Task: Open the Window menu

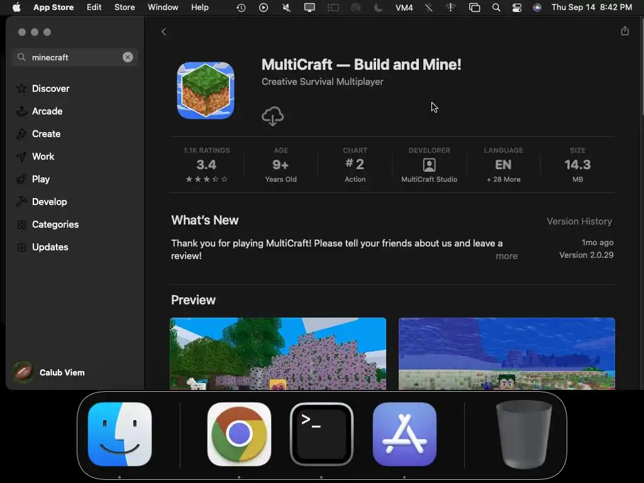Action: click(163, 8)
